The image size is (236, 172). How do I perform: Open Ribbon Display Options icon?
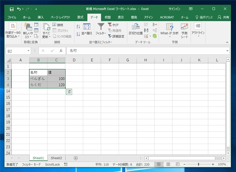191,9
